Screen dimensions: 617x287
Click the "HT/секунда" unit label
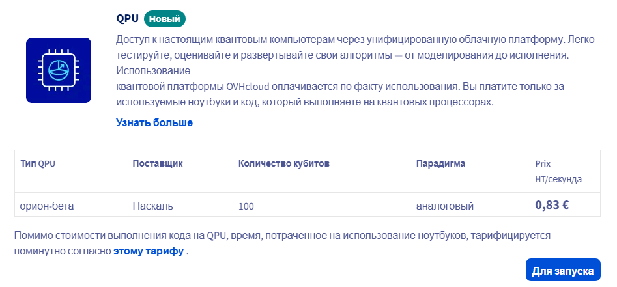(558, 179)
